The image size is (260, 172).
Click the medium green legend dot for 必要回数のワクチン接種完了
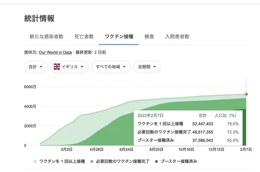click(92, 162)
